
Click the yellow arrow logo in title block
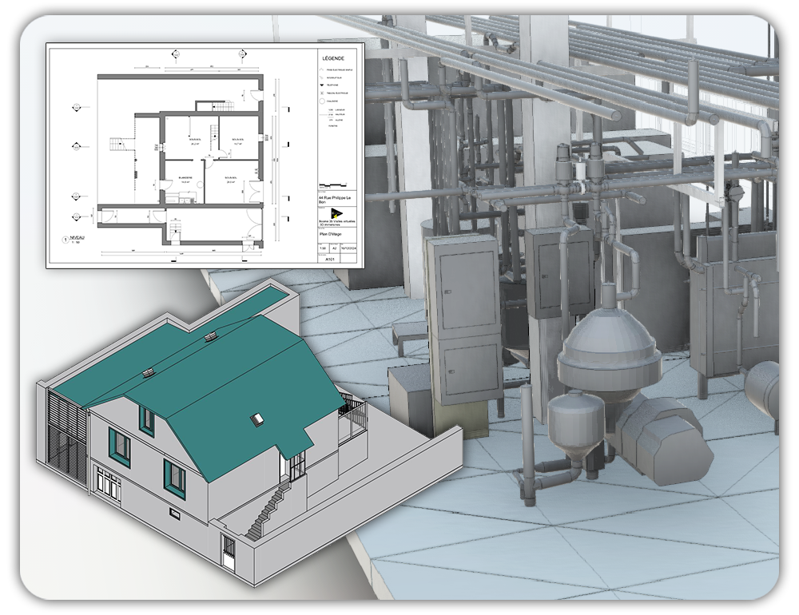point(335,213)
